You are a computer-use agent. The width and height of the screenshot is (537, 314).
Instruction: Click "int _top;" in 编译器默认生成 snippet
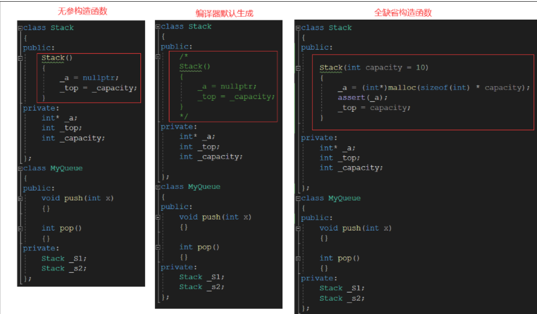199,147
